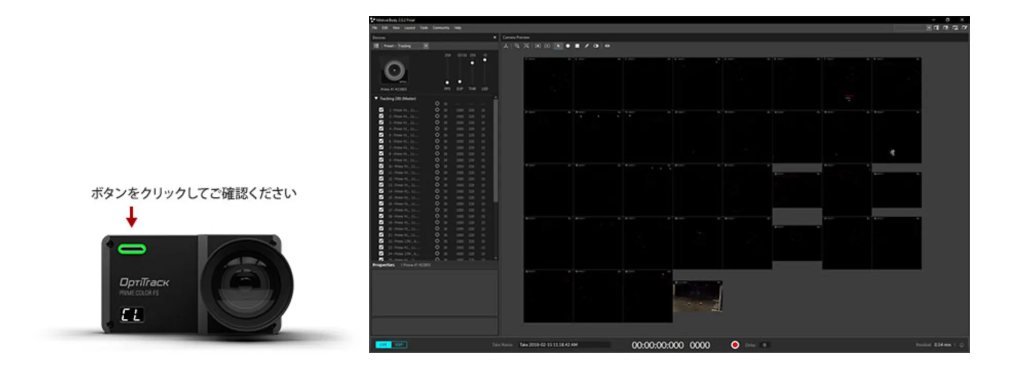Click the Devices list vertical scrollbar

(x=496, y=150)
